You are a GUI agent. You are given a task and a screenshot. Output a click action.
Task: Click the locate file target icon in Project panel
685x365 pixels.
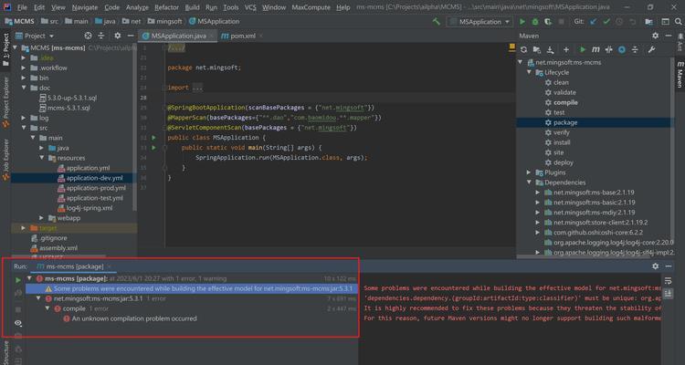(x=88, y=36)
